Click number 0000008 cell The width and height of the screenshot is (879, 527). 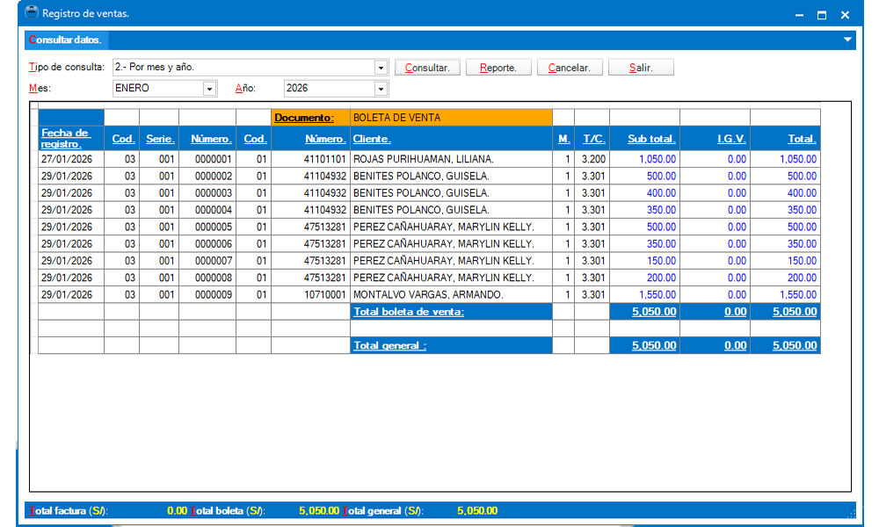point(207,278)
